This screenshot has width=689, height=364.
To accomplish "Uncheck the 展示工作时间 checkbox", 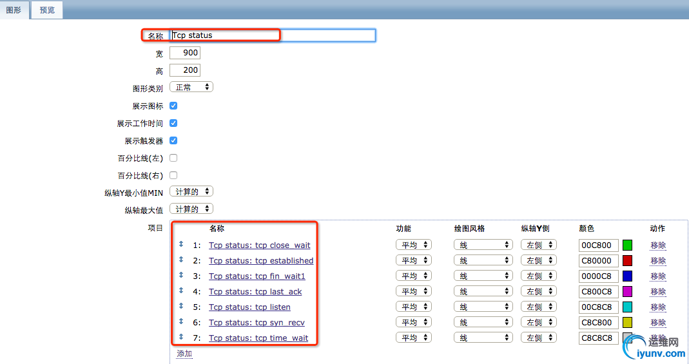I will (173, 123).
